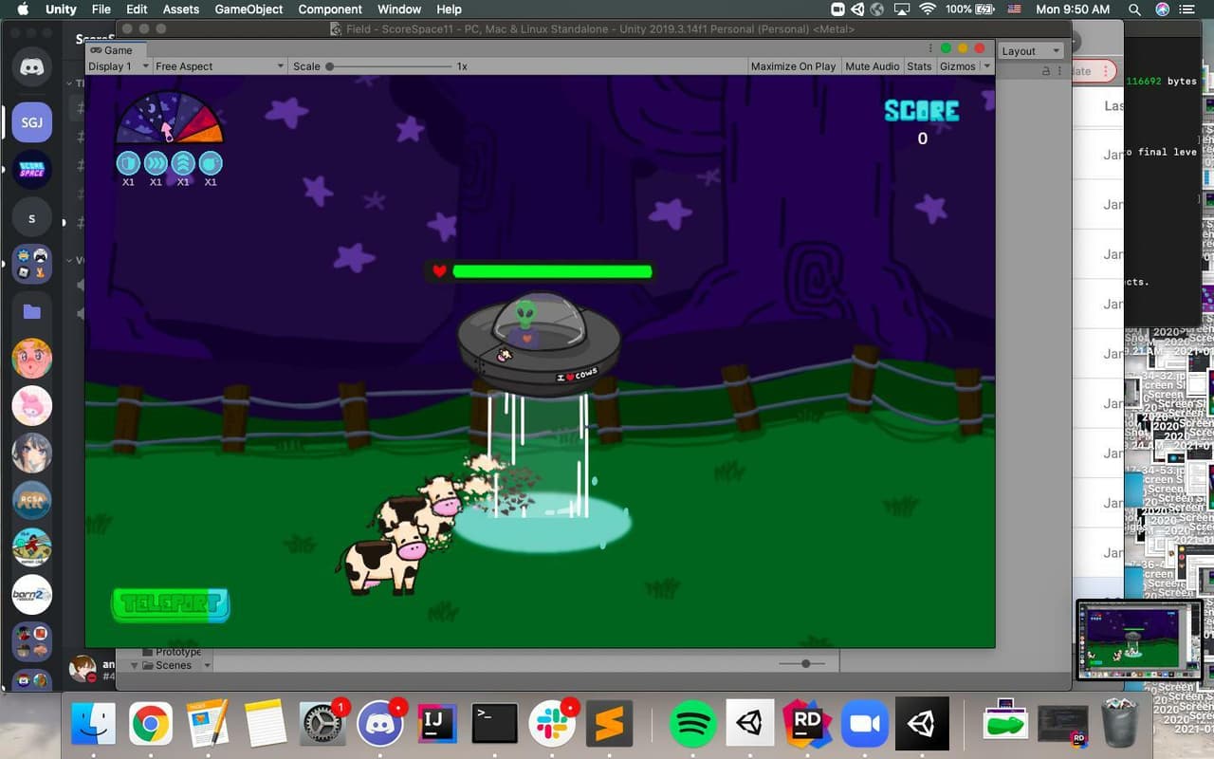Screen dimensions: 1214x759
Task: Collapse the Scenes folder in Project panel
Action: [135, 665]
